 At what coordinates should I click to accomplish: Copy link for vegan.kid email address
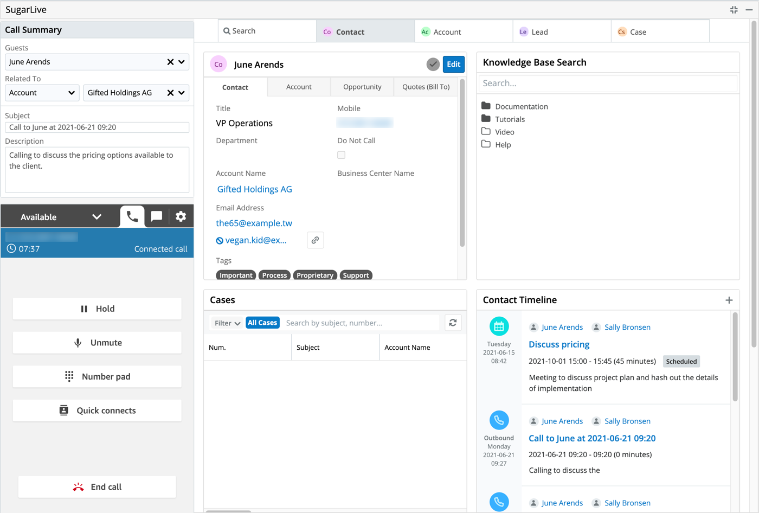click(x=315, y=240)
